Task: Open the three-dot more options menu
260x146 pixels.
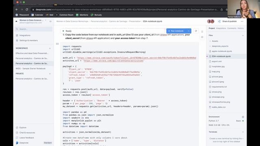Action: (242, 21)
